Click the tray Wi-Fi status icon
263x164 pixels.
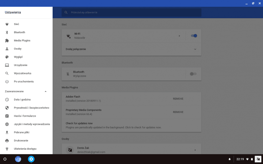(x=248, y=159)
